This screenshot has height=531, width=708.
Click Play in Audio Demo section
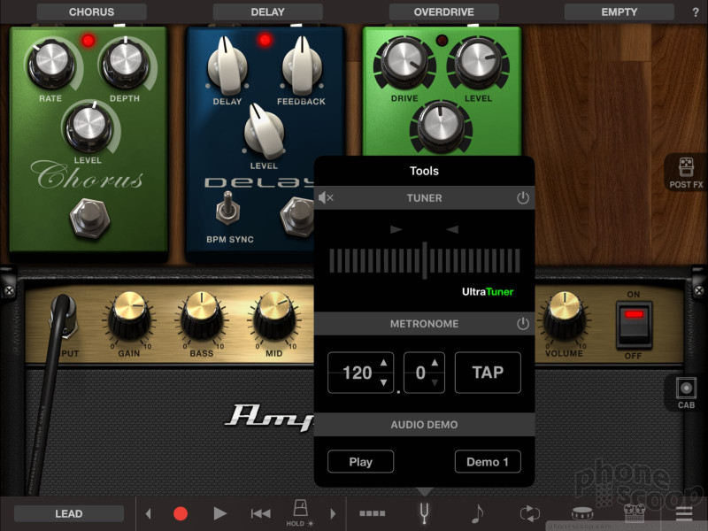pyautogui.click(x=360, y=461)
